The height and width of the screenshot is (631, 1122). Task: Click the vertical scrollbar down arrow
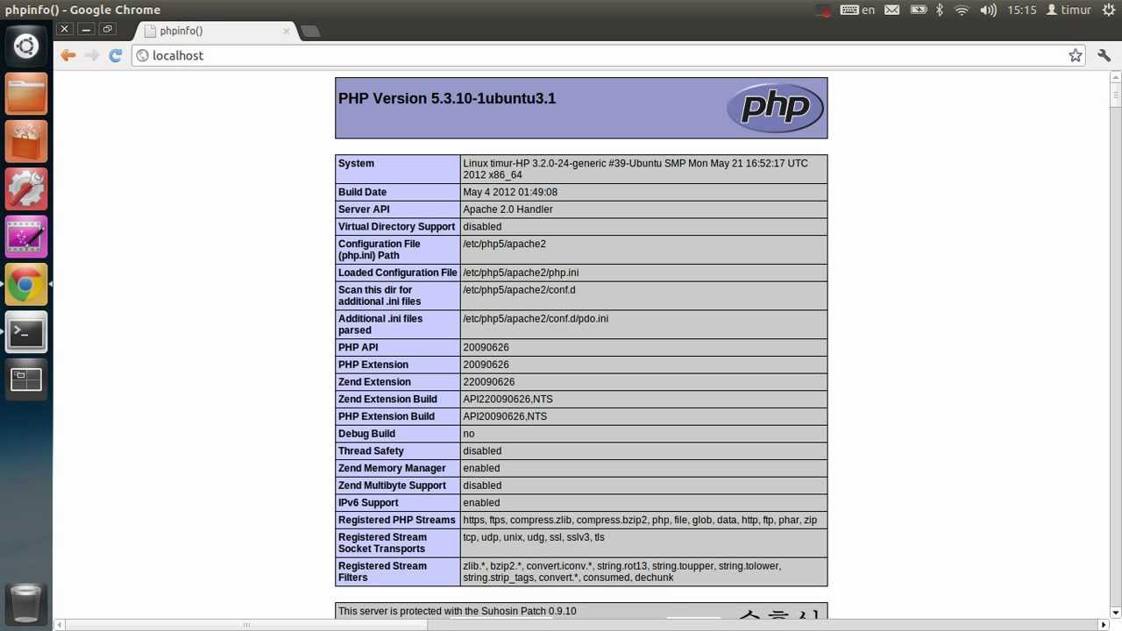(1115, 613)
